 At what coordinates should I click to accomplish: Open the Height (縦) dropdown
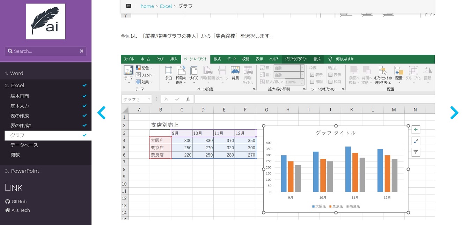(302, 75)
